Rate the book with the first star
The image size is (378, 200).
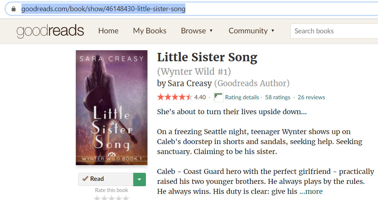97,198
